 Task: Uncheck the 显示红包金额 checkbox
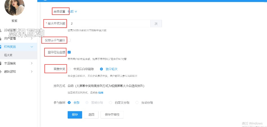tap(69, 52)
